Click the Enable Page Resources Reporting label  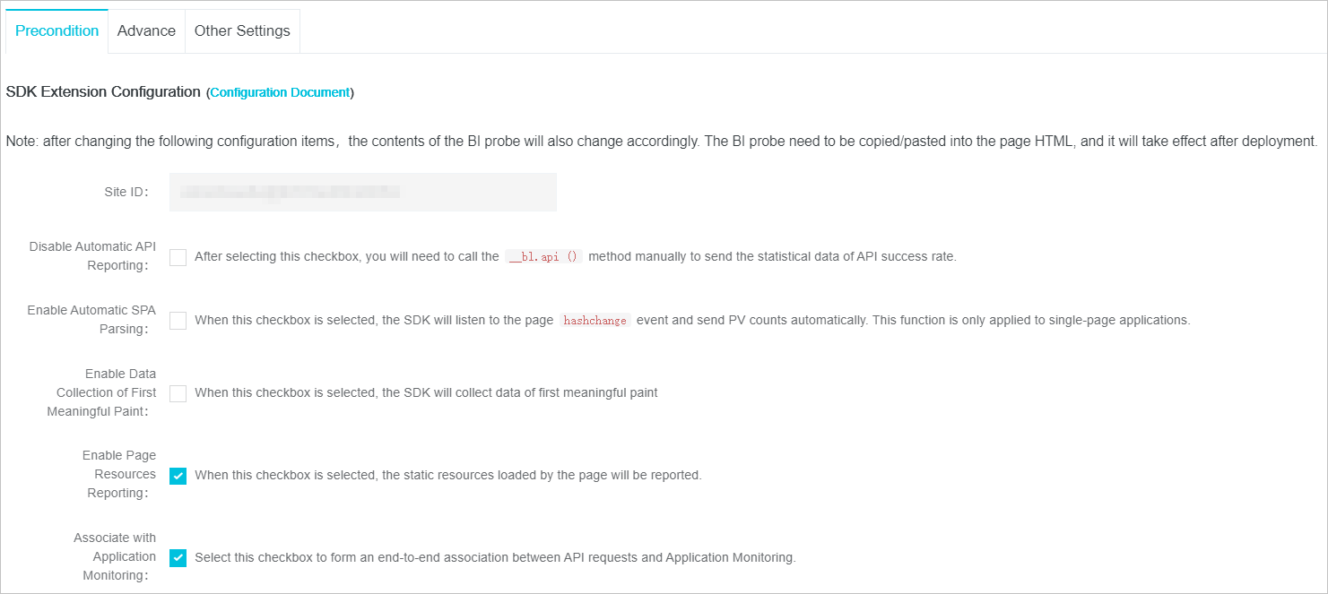pyautogui.click(x=119, y=474)
